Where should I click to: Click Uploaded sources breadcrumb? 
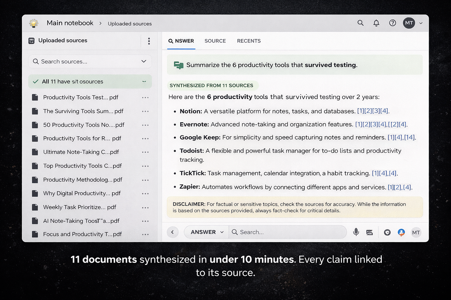130,24
